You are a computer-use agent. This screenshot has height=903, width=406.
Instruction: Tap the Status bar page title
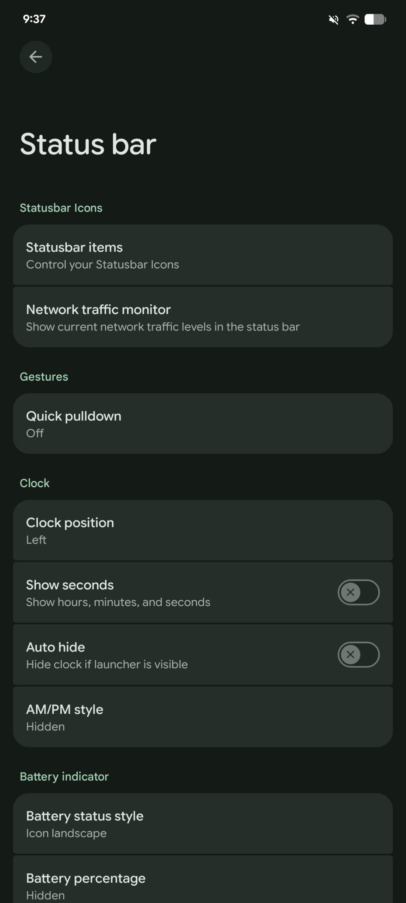coord(88,144)
